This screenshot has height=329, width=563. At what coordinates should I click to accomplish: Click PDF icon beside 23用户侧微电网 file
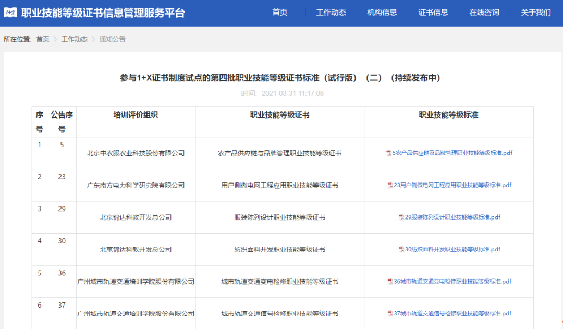point(390,185)
